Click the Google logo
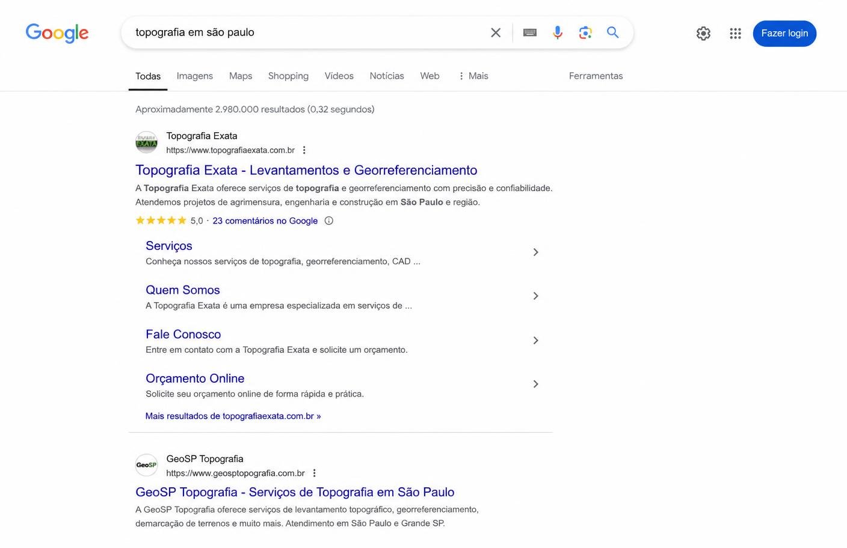Viewport: 847px width, 548px height. (57, 33)
